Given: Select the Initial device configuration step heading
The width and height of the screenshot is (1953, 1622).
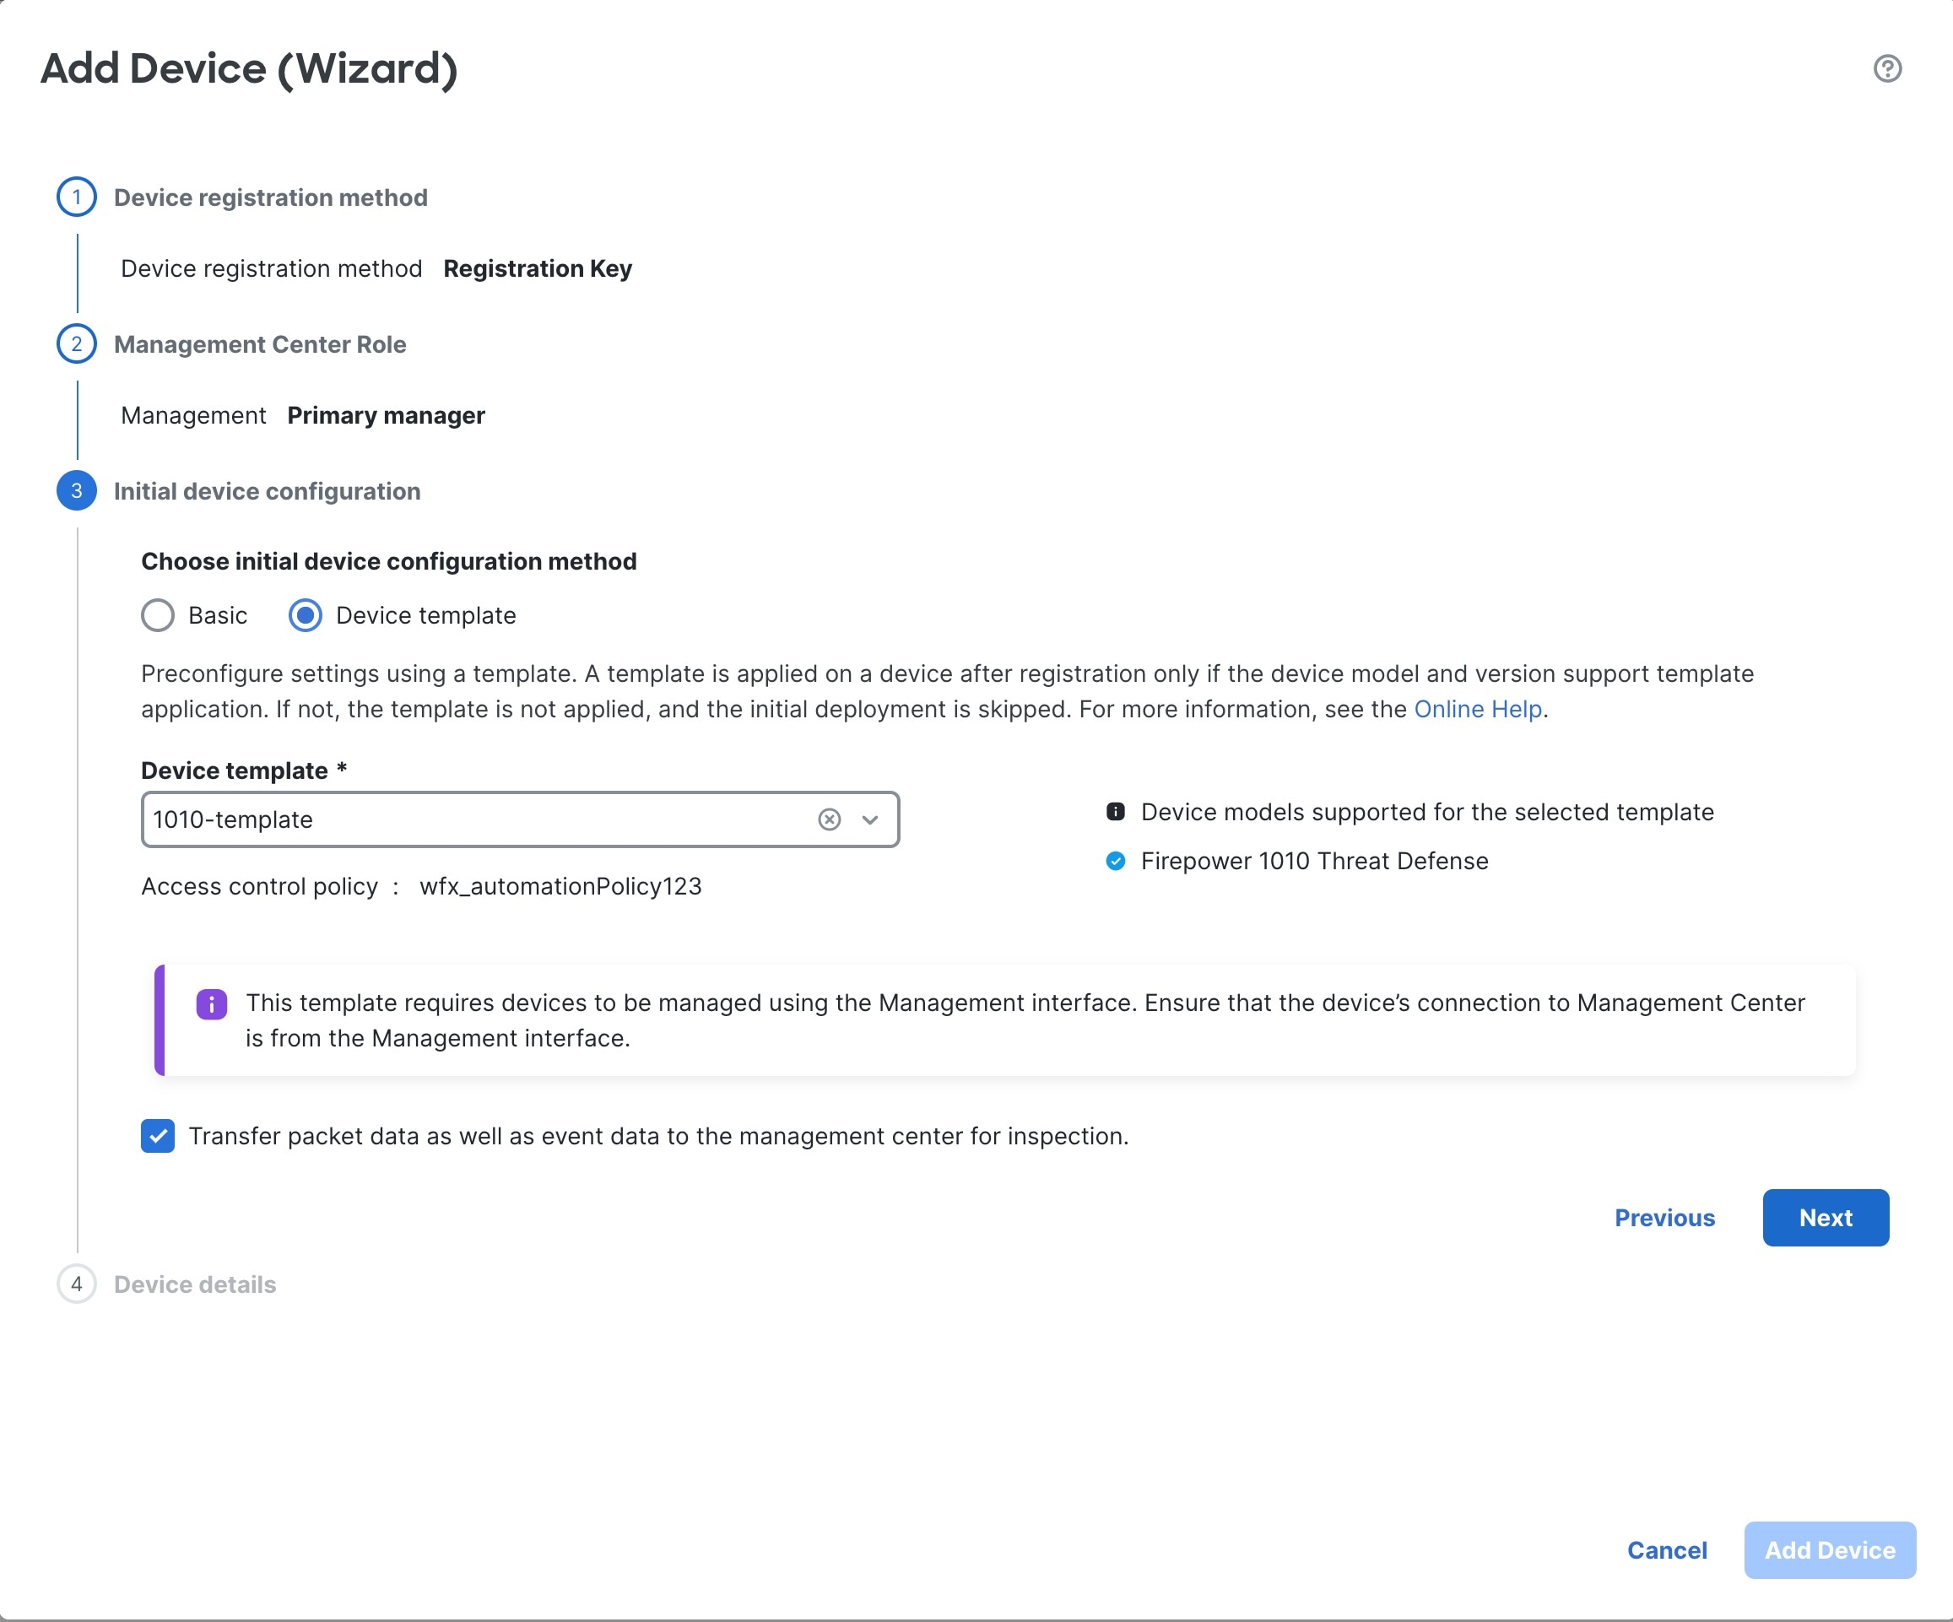Looking at the screenshot, I should pos(267,491).
